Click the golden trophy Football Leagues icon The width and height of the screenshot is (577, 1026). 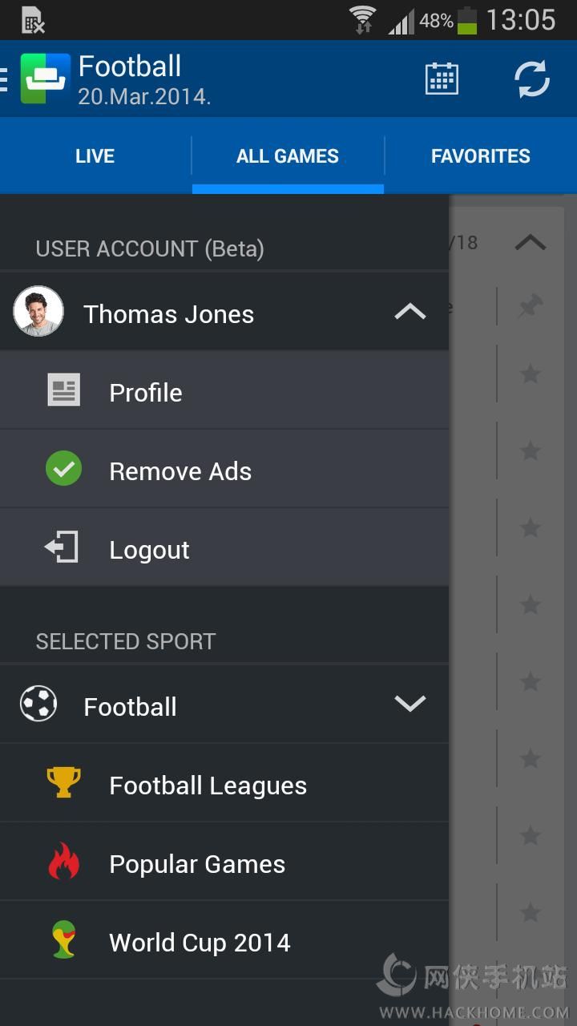tap(63, 782)
